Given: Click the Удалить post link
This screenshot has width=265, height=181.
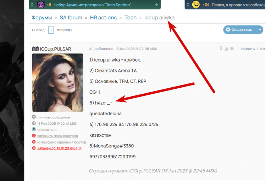Looking at the screenshot, I should [248, 49].
